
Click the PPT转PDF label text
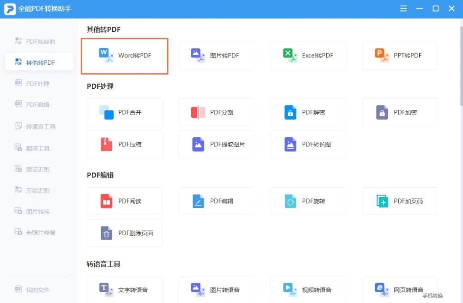point(408,56)
